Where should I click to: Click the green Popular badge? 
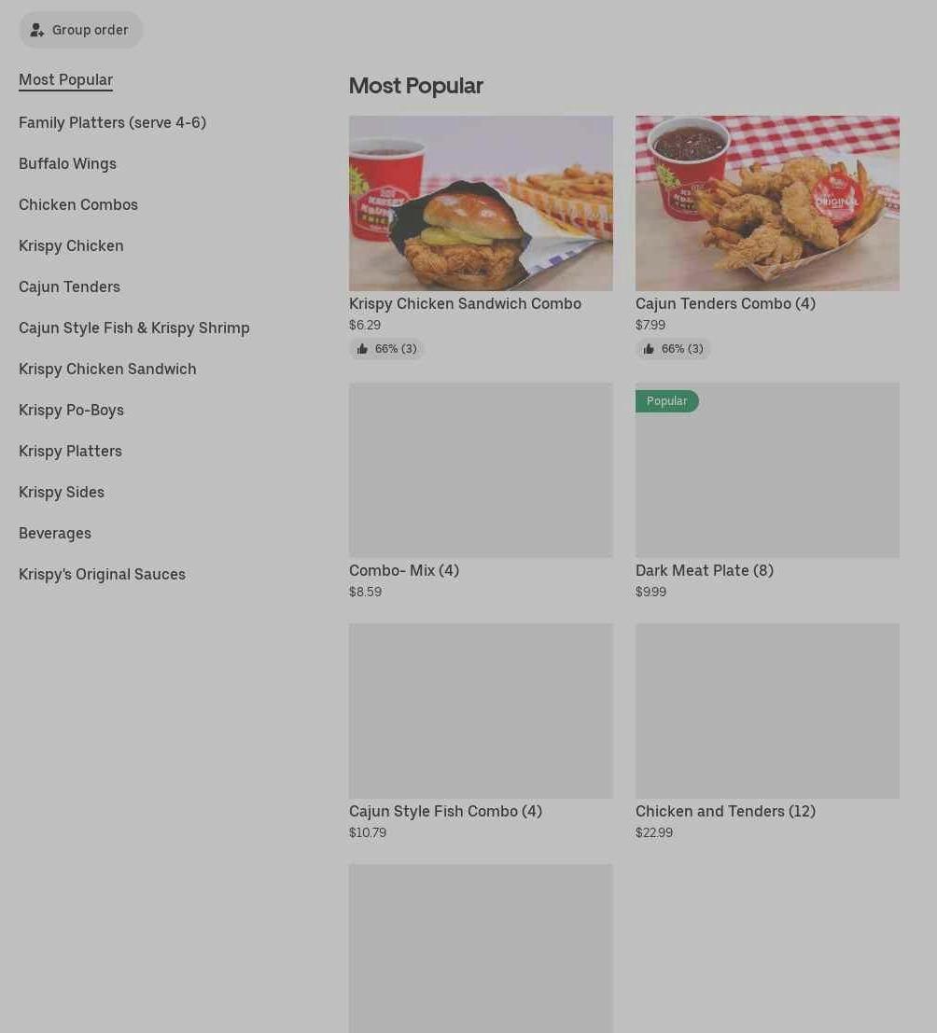pyautogui.click(x=667, y=400)
